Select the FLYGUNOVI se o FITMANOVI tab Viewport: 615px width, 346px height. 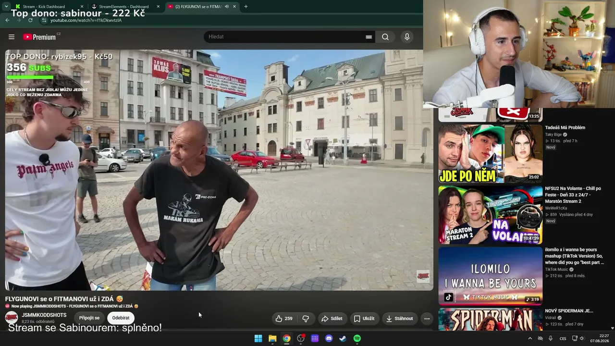coord(198,7)
